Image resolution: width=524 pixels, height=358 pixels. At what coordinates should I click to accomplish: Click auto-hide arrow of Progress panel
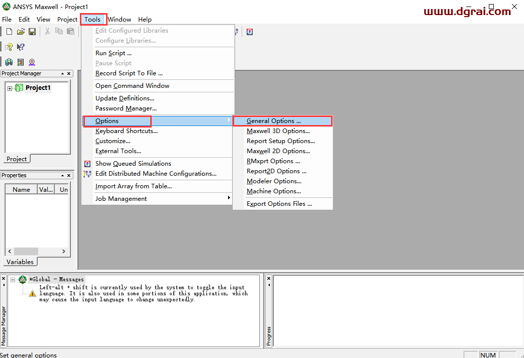pyautogui.click(x=269, y=285)
